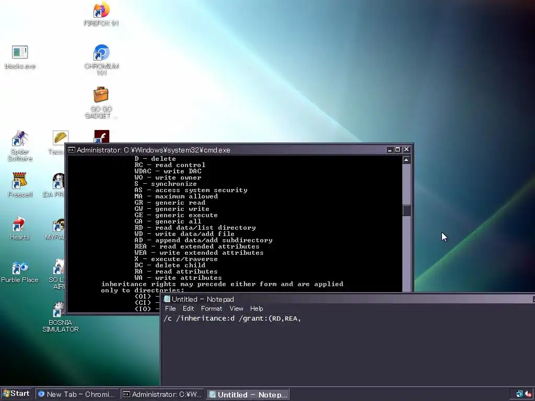Click the Notepad title bar icon
Viewport: 535px width, 401px height.
(x=167, y=299)
